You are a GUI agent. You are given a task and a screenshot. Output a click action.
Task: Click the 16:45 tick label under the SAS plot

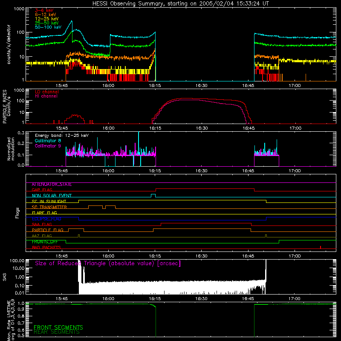pos(248,299)
